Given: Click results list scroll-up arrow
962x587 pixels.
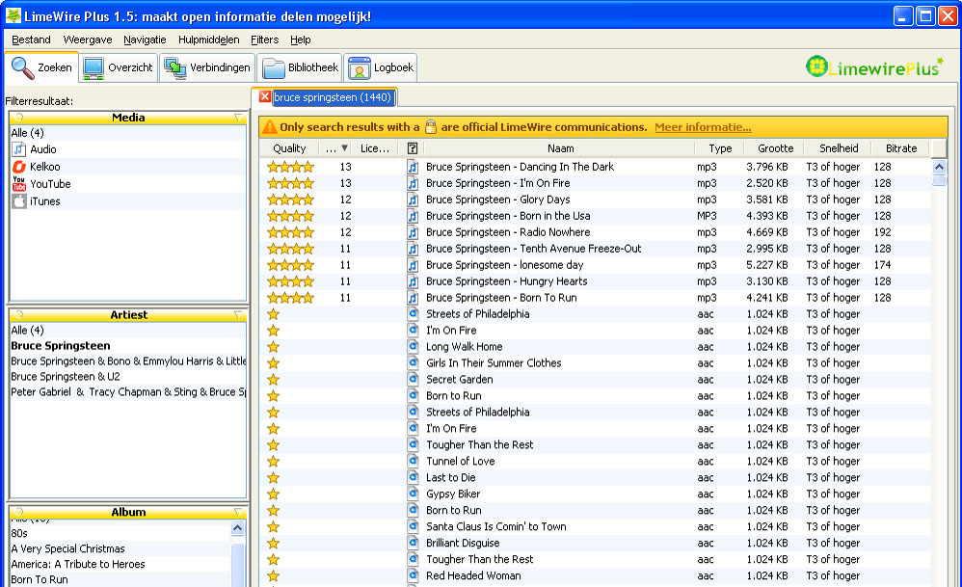Looking at the screenshot, I should coord(939,166).
